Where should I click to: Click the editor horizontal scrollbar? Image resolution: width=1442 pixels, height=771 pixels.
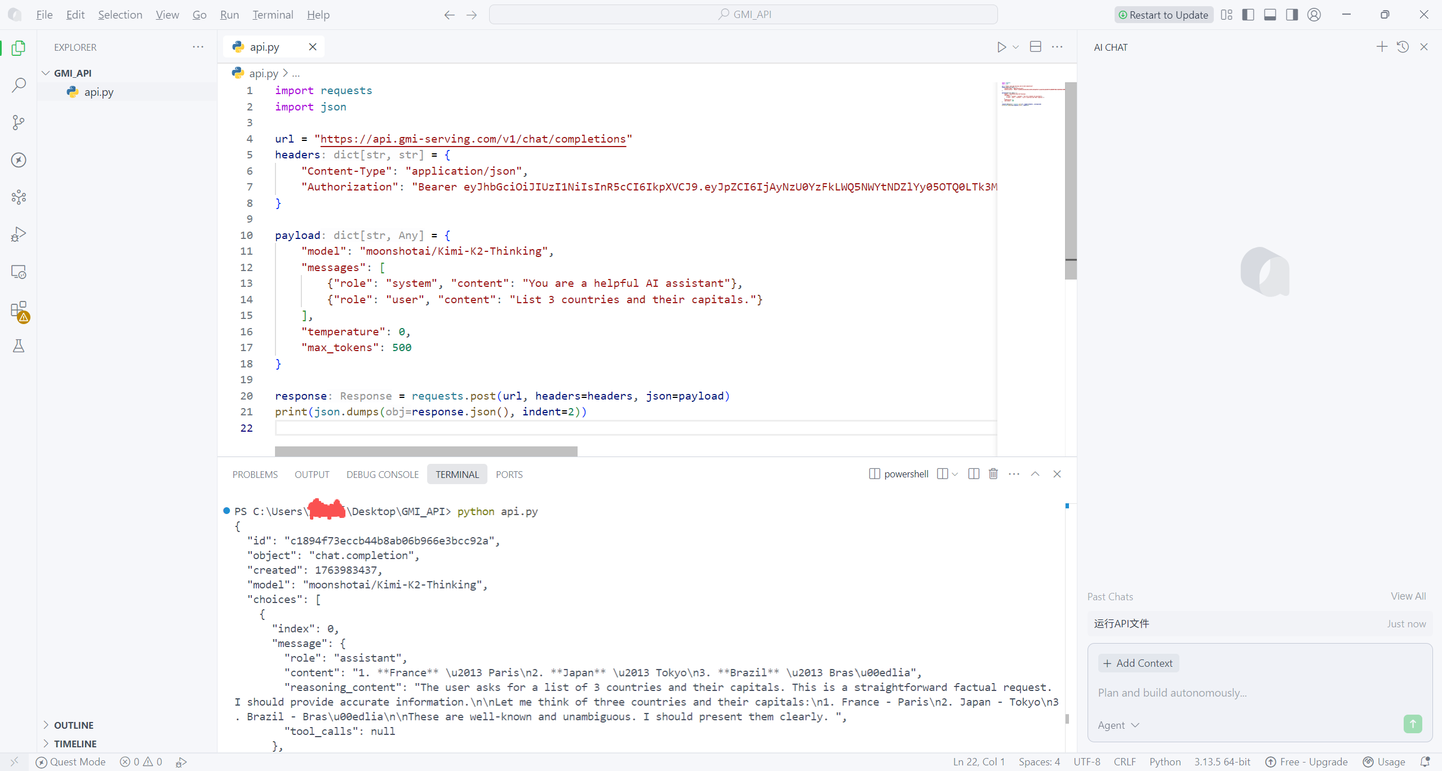tap(426, 451)
